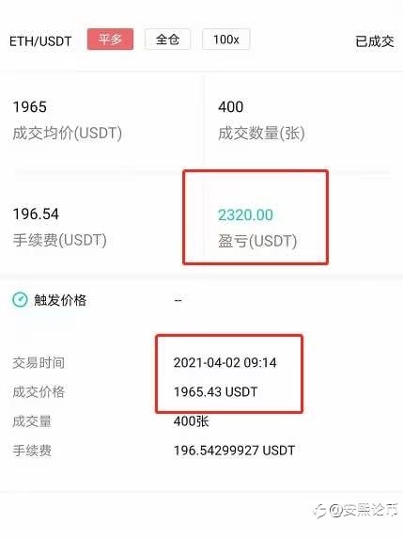Screen dimensions: 403x539
Task: Select the red 平多 tag
Action: pos(110,40)
